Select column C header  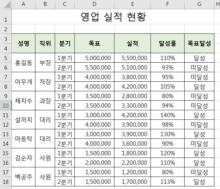[x=65, y=4]
